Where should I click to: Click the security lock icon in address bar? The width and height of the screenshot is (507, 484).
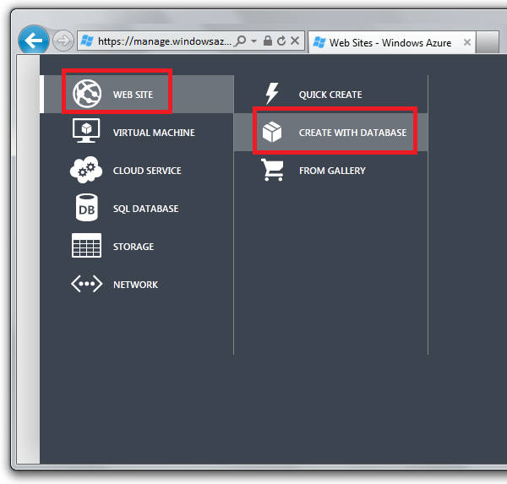click(x=267, y=41)
